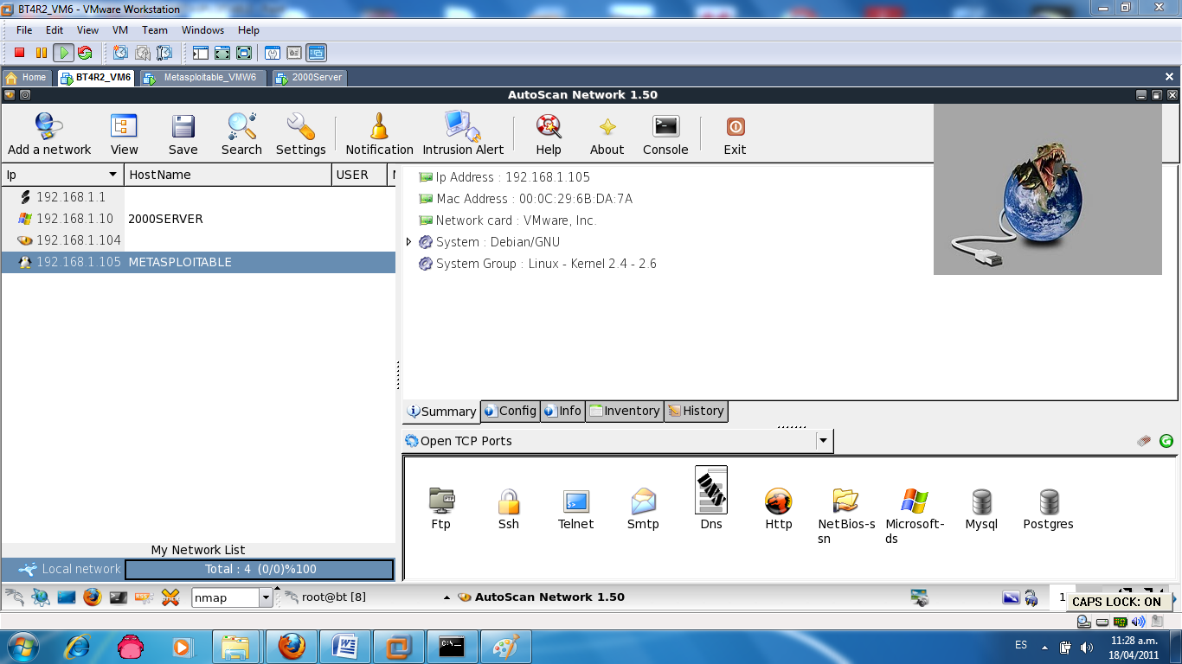
Task: Take VMware snapshot clock icon
Action: [x=120, y=53]
